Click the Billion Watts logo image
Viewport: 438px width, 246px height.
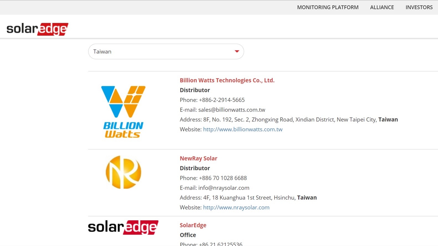pyautogui.click(x=123, y=112)
